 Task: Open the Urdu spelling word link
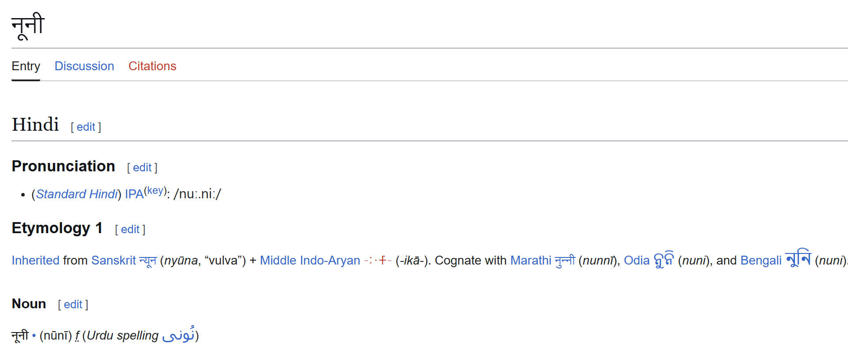[x=178, y=336]
